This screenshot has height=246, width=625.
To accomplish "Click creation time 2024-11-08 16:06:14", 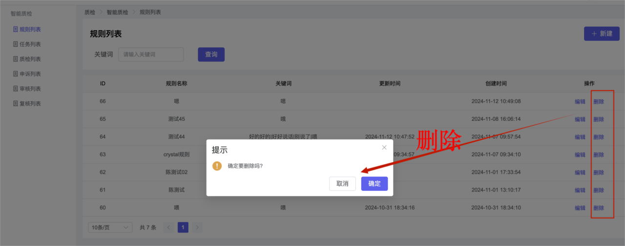I will pyautogui.click(x=496, y=119).
